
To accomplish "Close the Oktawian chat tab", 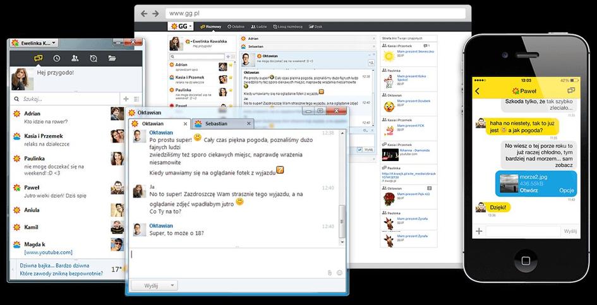I will (186, 124).
